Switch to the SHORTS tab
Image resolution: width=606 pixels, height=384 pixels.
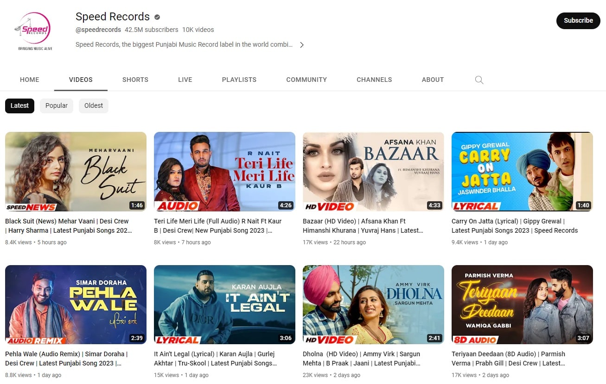point(135,80)
